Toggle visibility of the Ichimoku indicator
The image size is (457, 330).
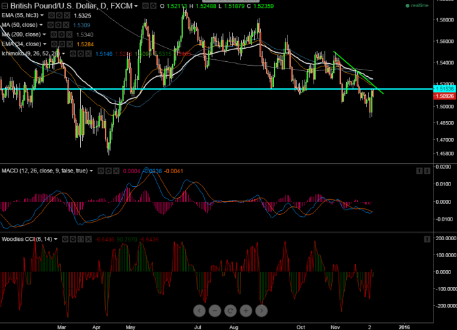point(73,53)
